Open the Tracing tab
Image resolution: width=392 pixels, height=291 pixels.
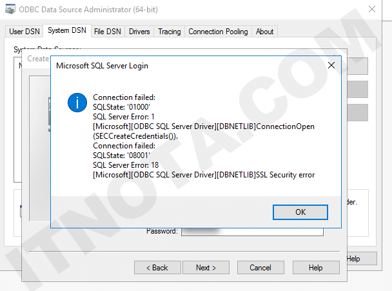pos(169,32)
